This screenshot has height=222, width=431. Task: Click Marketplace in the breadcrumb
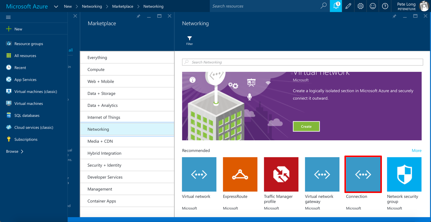tap(123, 6)
